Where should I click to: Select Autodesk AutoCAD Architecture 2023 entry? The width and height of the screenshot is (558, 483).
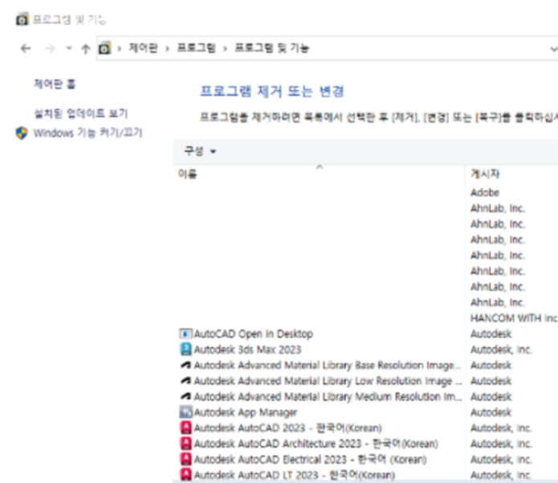pos(316,444)
